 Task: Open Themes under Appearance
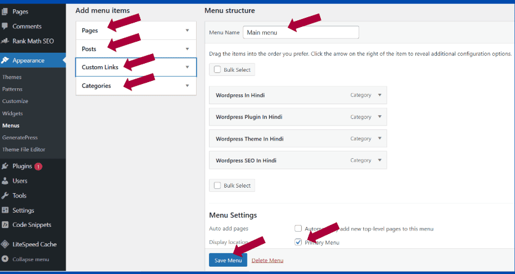(x=12, y=77)
